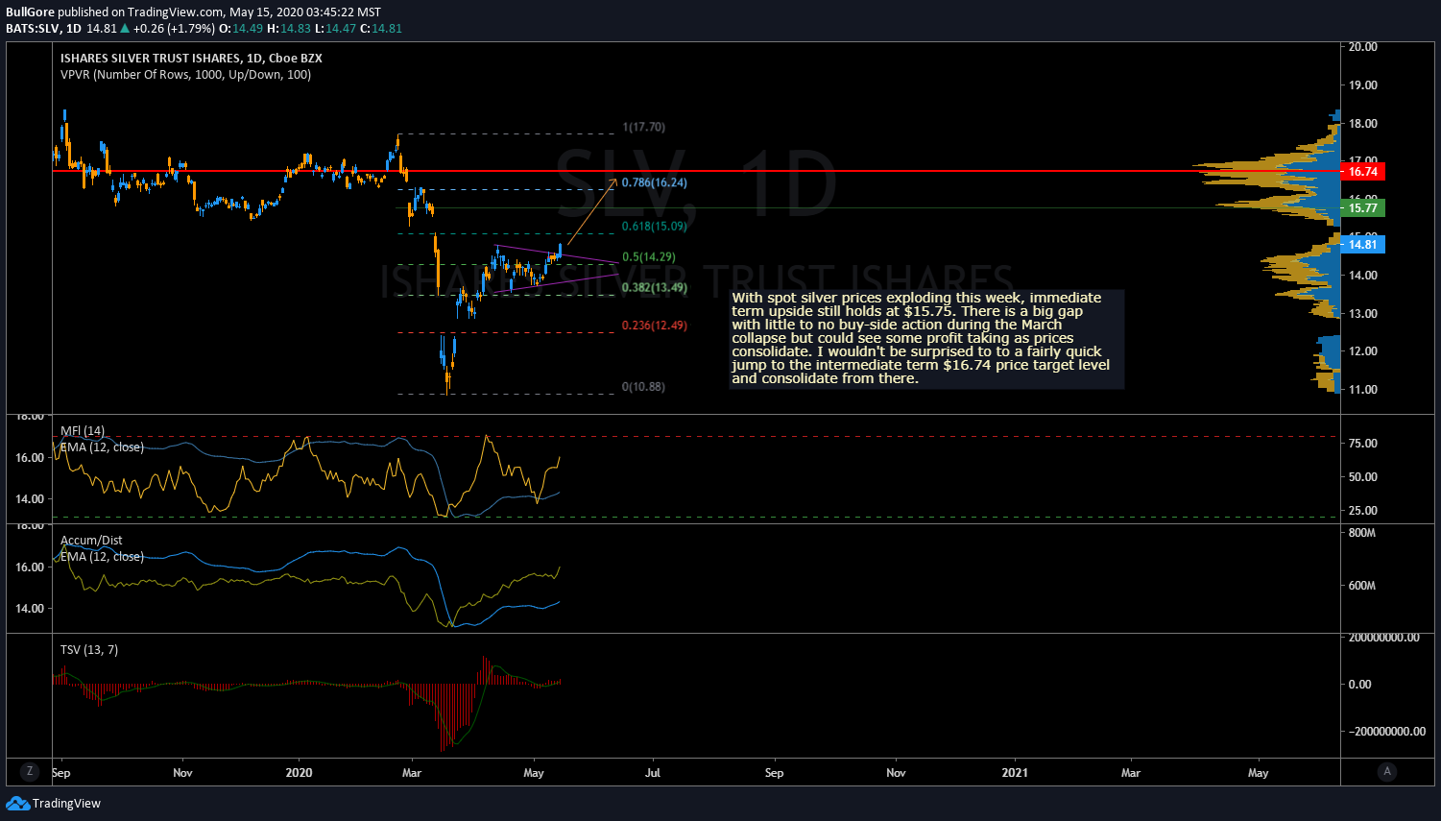Viewport: 1441px width, 821px height.
Task: Click the 50.00 MFI scale label
Action: tap(1363, 477)
